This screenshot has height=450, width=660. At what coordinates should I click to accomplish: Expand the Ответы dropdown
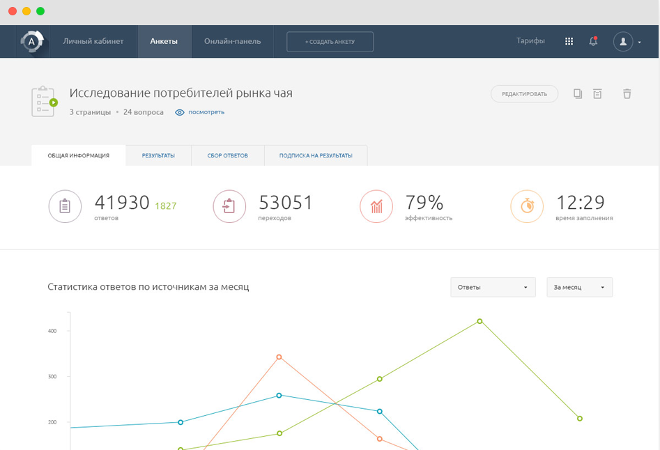click(x=493, y=287)
